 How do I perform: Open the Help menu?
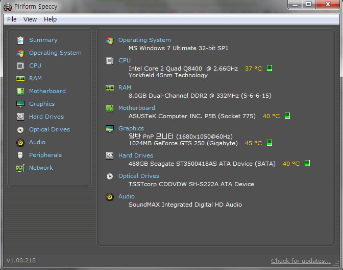click(51, 19)
